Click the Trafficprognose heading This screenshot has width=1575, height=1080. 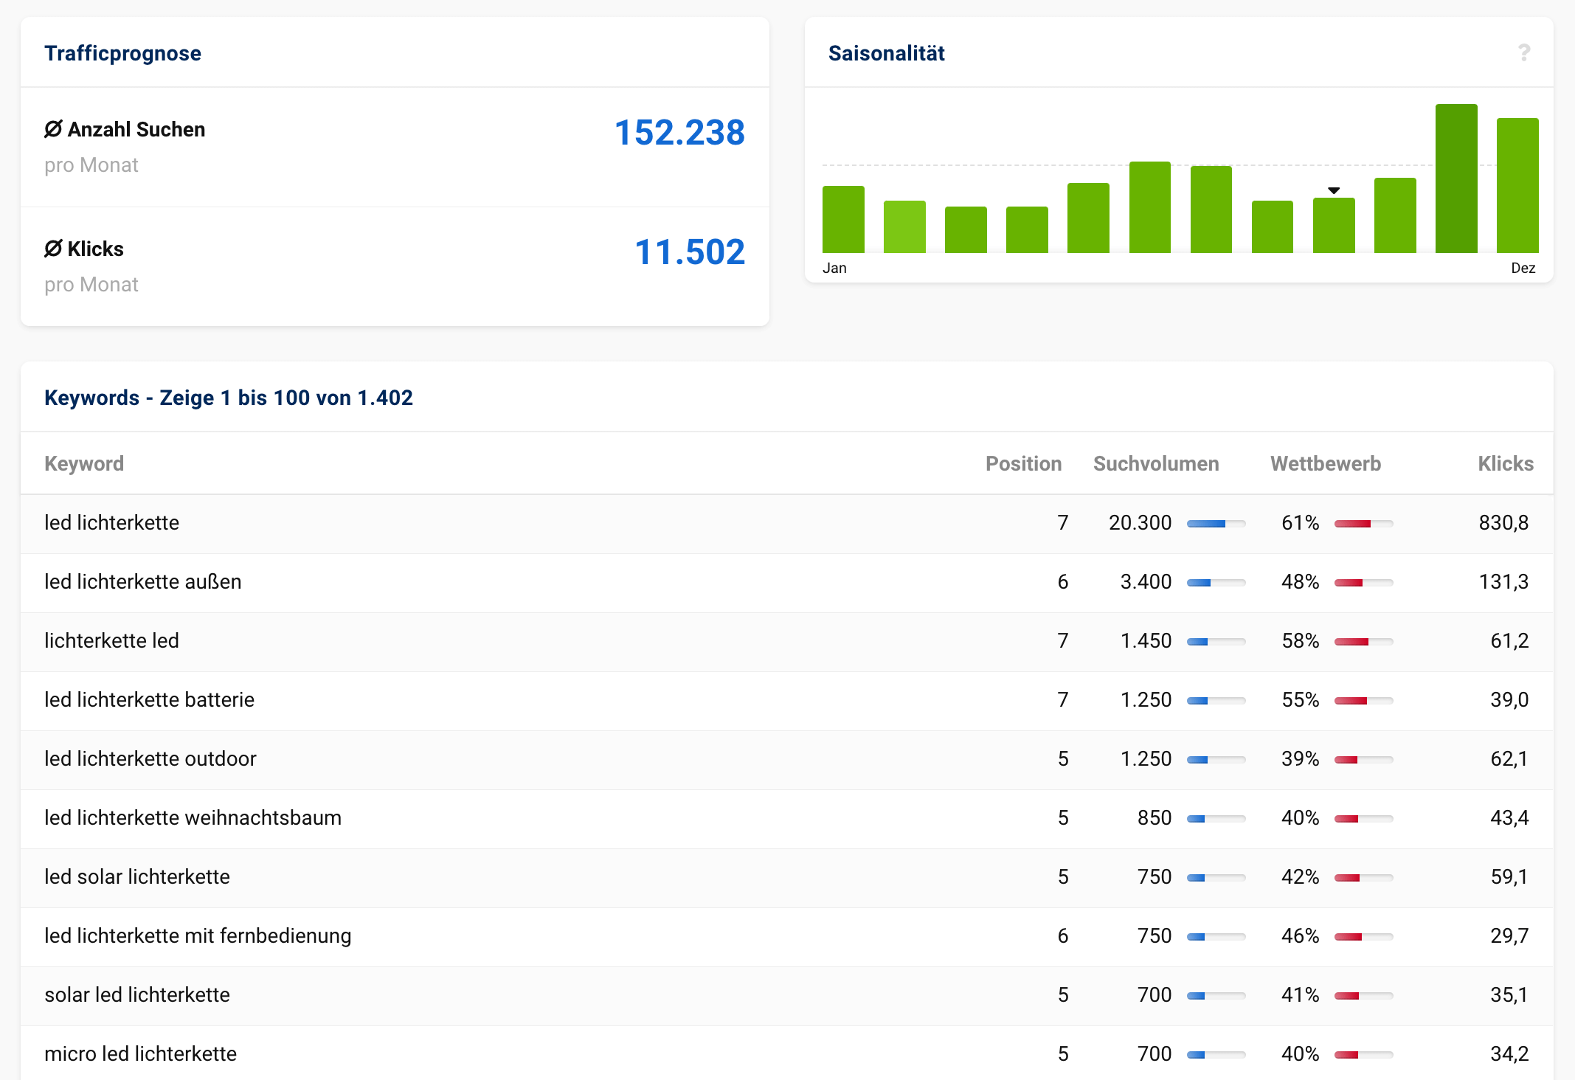click(122, 53)
